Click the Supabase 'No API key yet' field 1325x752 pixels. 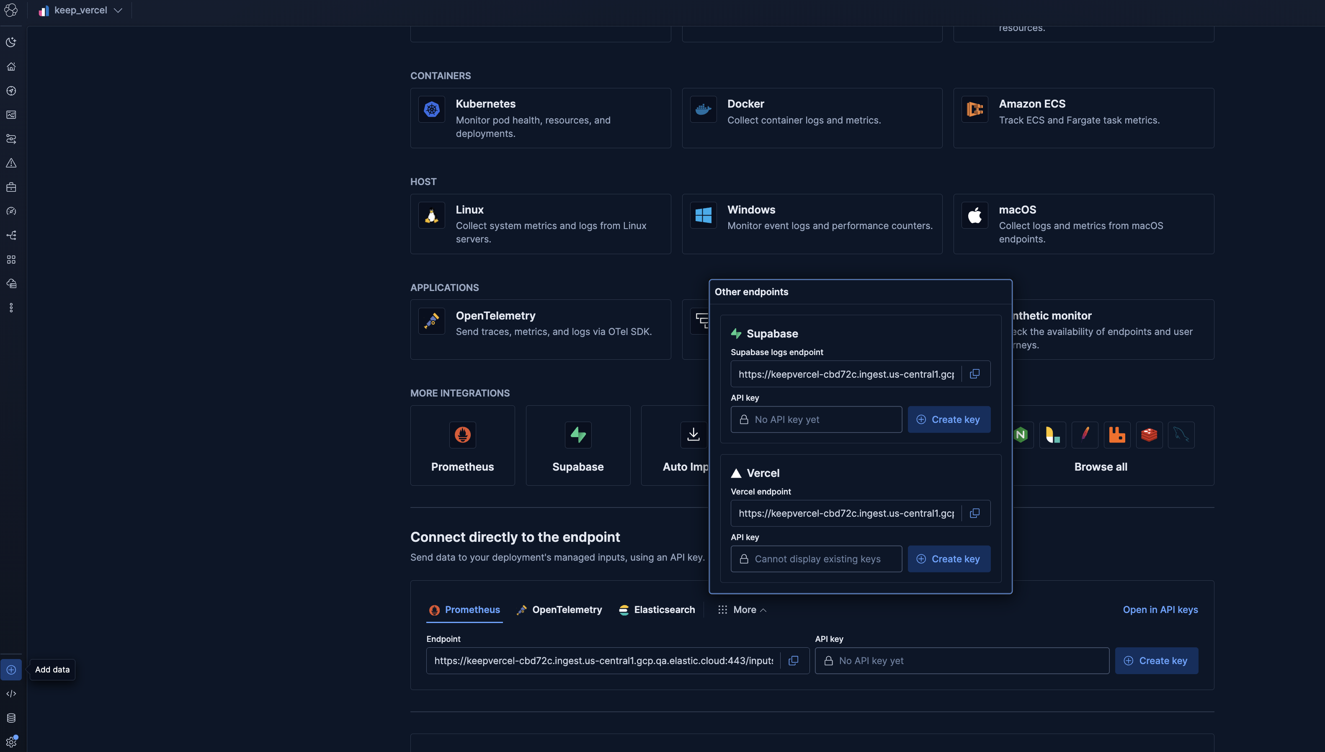click(816, 420)
